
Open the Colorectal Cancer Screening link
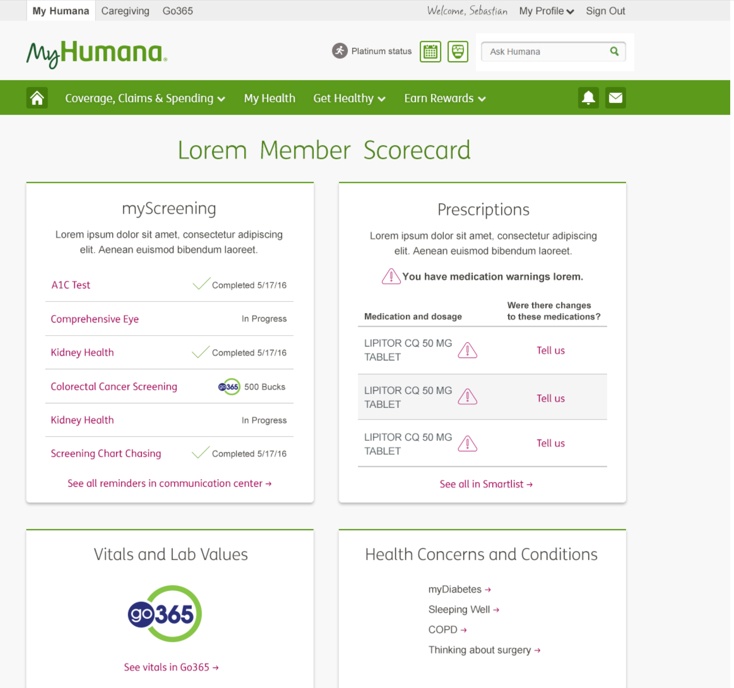click(x=114, y=387)
